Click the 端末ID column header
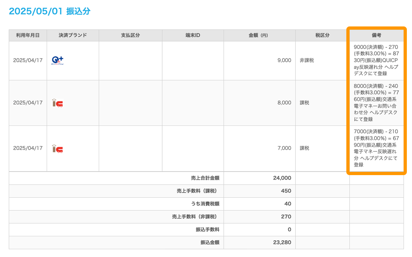The image size is (412, 257). (x=193, y=35)
